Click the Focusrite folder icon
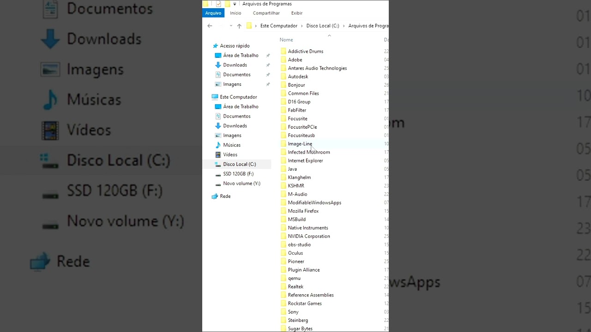591x332 pixels. [x=283, y=119]
